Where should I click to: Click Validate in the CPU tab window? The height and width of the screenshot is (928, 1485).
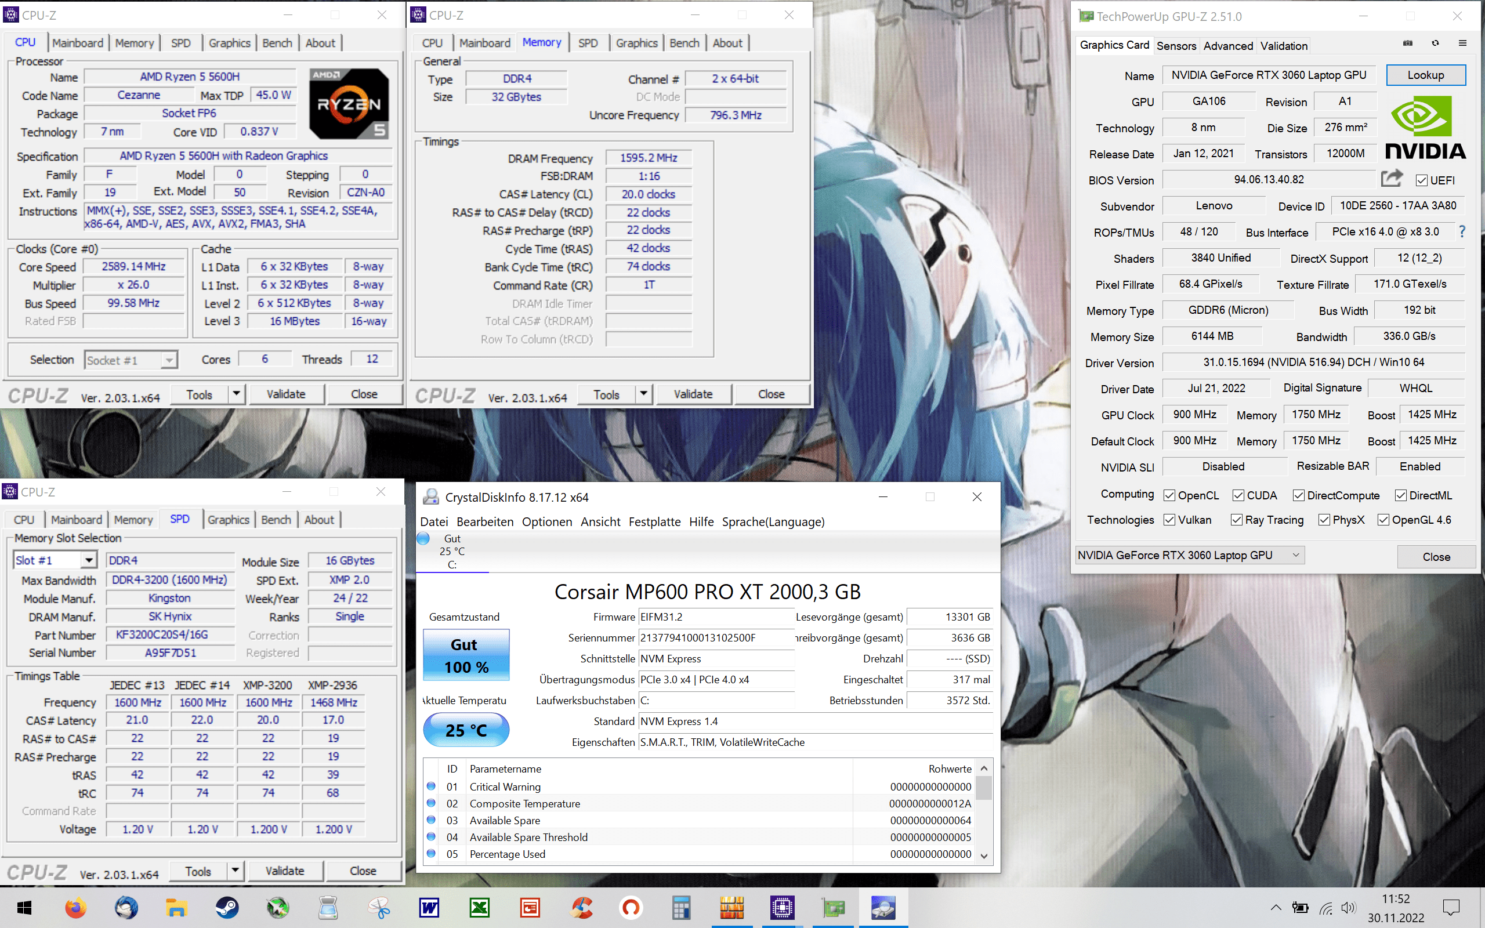[286, 394]
